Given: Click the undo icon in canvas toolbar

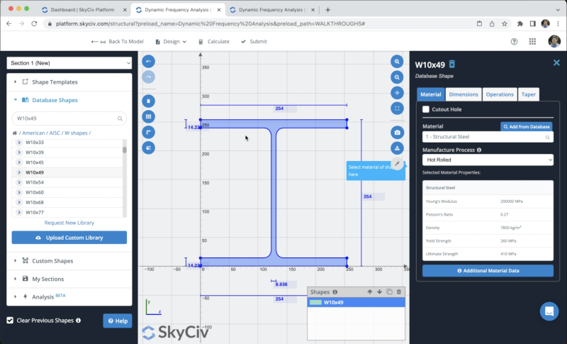Looking at the screenshot, I should (148, 61).
